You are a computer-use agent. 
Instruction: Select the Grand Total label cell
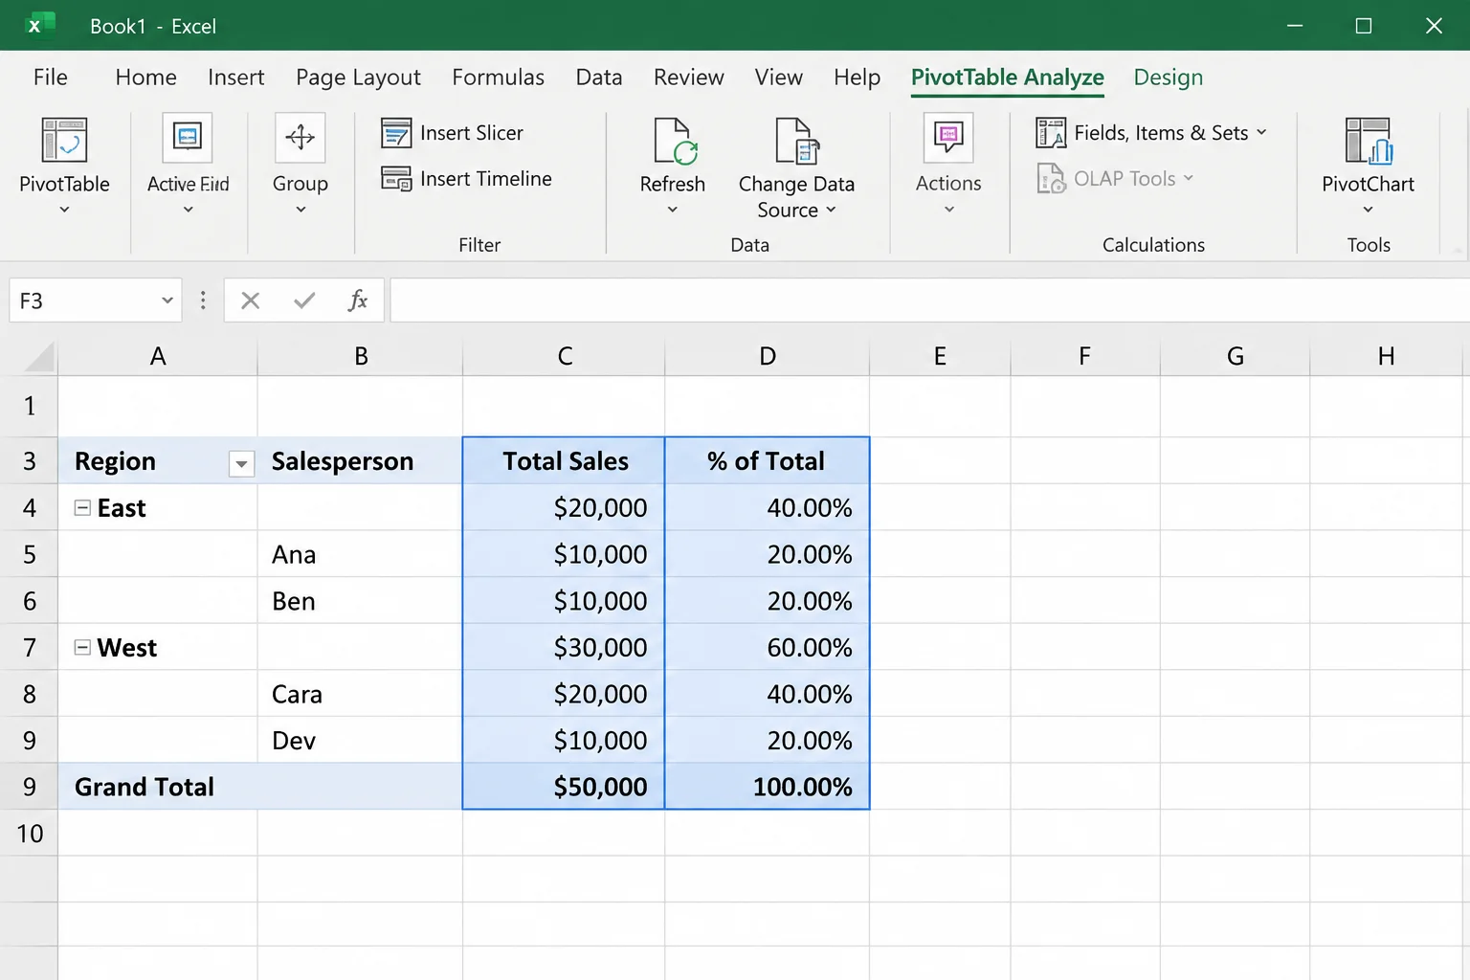[158, 787]
